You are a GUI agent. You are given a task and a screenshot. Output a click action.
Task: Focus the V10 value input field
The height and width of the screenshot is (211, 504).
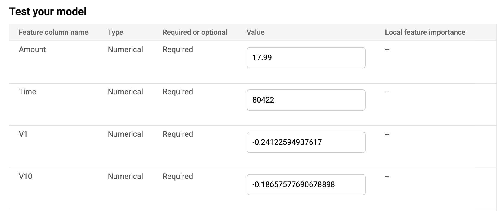(x=306, y=185)
